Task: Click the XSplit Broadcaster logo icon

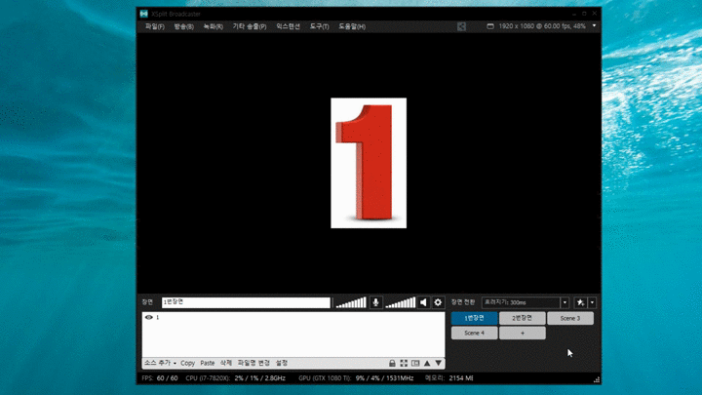Action: [143, 14]
